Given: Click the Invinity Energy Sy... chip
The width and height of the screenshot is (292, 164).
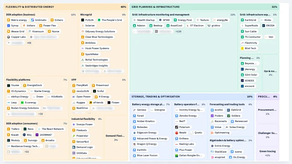Looking at the screenshot, I should pos(189,110).
